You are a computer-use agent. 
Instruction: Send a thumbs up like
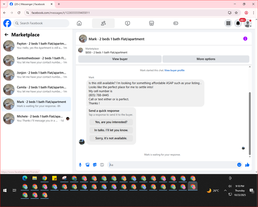(247, 165)
